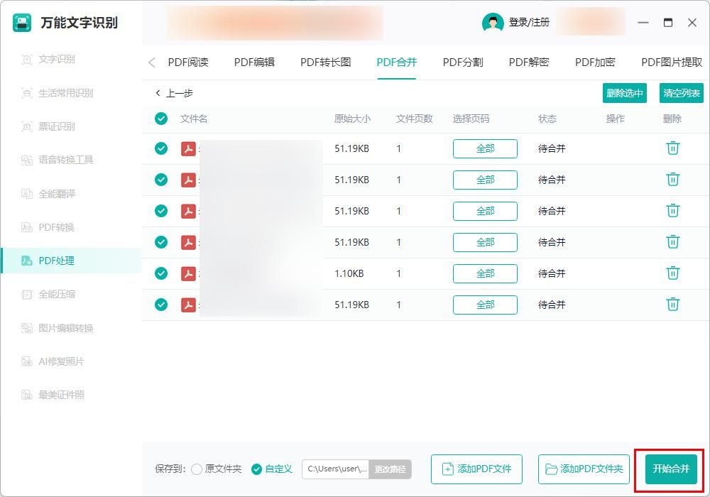Delete the first file with trash icon

click(673, 148)
